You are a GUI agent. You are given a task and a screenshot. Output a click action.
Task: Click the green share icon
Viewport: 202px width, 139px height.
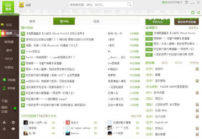coord(198,12)
